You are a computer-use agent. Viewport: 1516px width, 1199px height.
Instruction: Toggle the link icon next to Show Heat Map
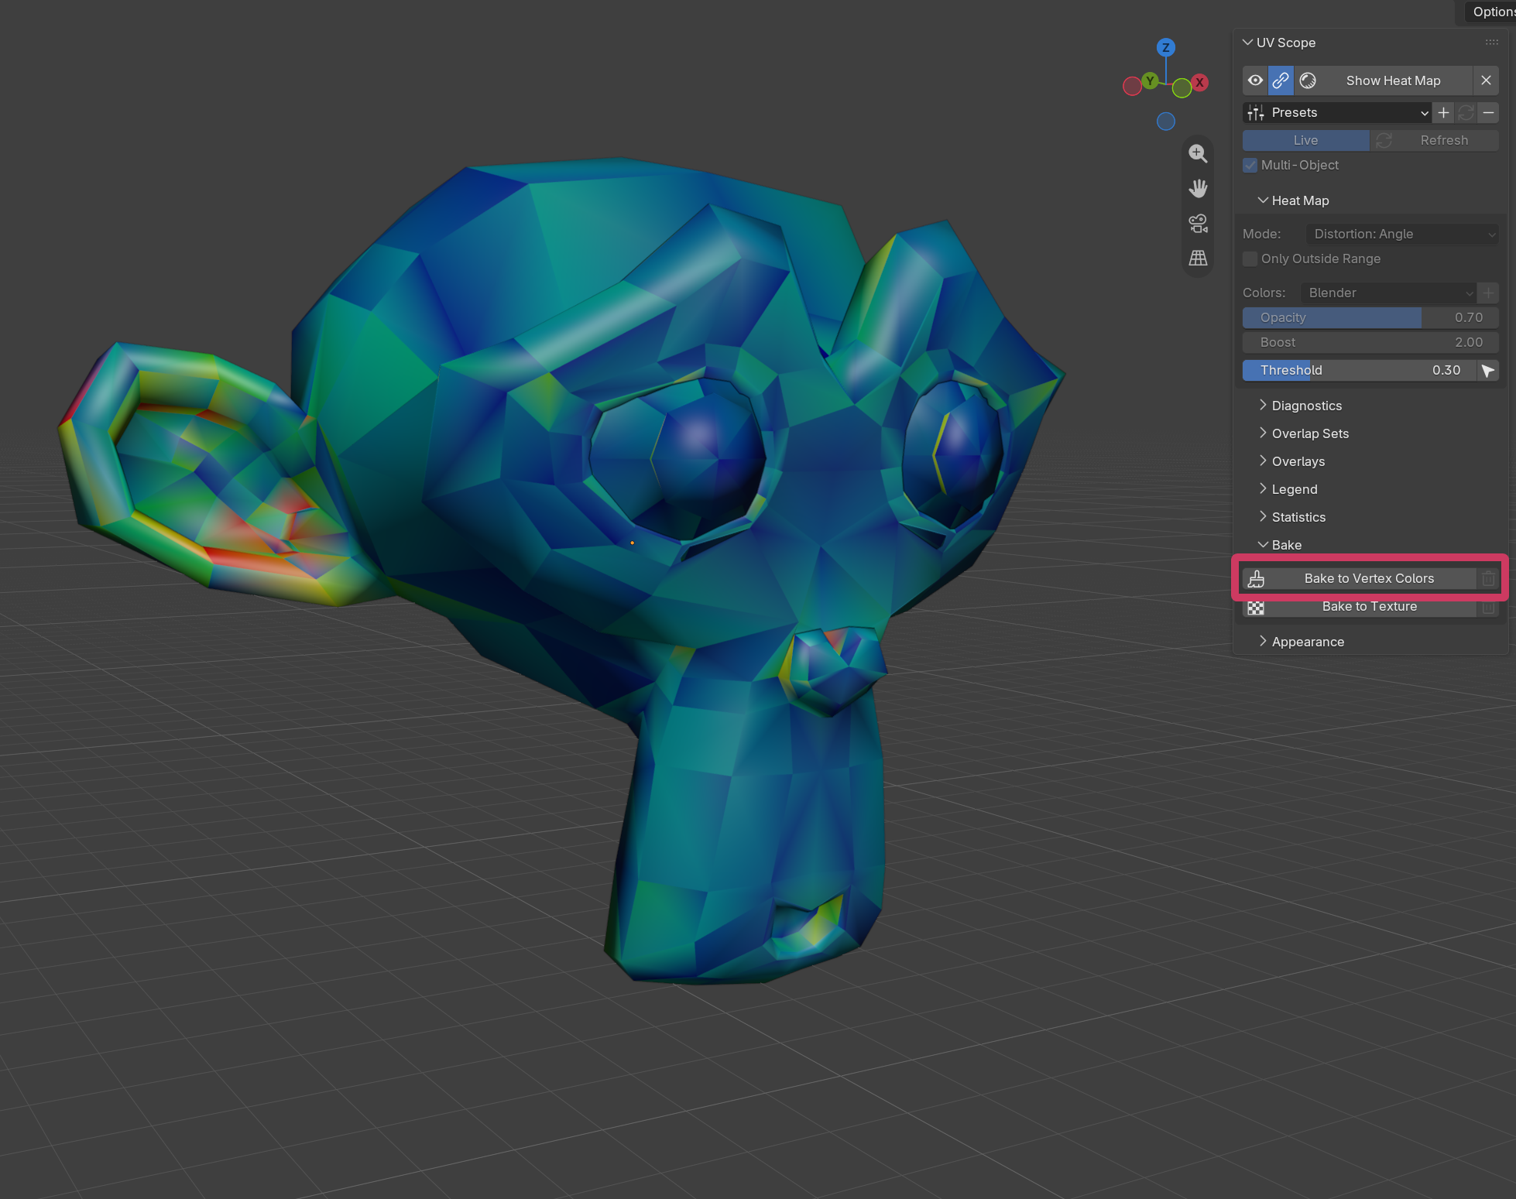[1281, 81]
